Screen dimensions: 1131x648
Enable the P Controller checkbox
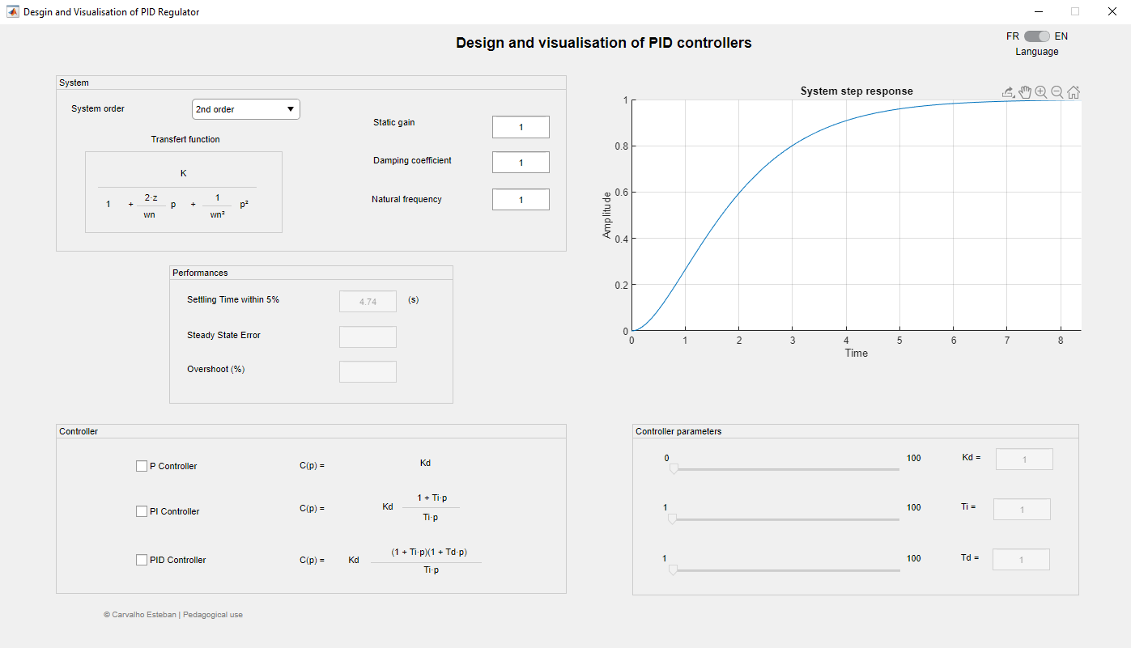pyautogui.click(x=142, y=466)
